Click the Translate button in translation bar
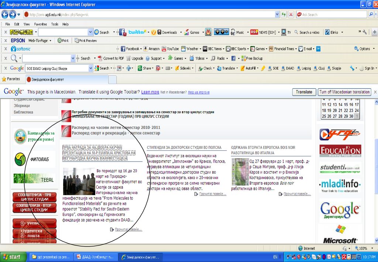 click(x=304, y=92)
